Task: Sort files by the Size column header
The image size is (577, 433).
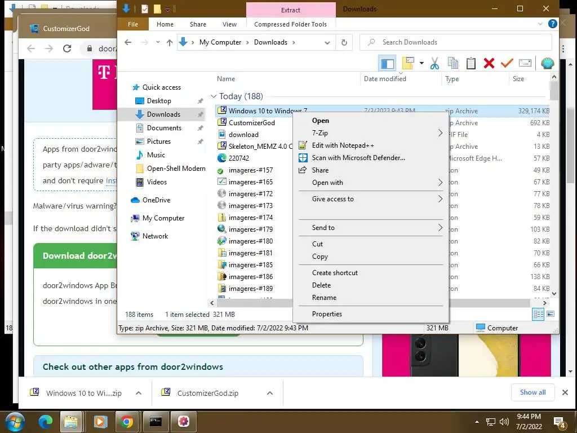Action: pos(518,79)
